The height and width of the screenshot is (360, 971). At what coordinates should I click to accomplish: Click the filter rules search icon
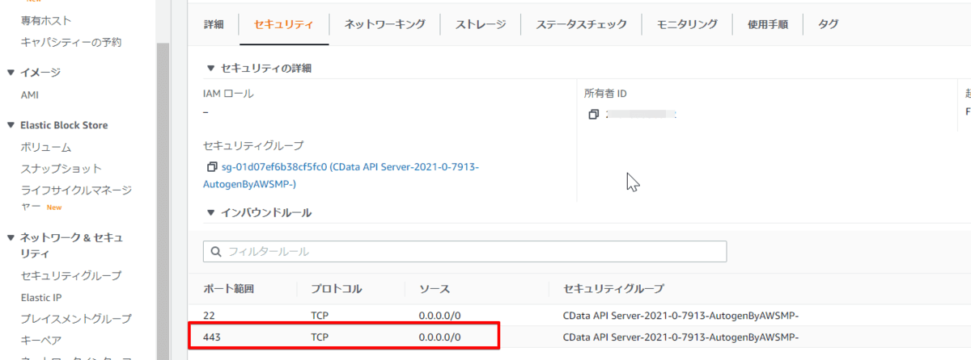216,252
